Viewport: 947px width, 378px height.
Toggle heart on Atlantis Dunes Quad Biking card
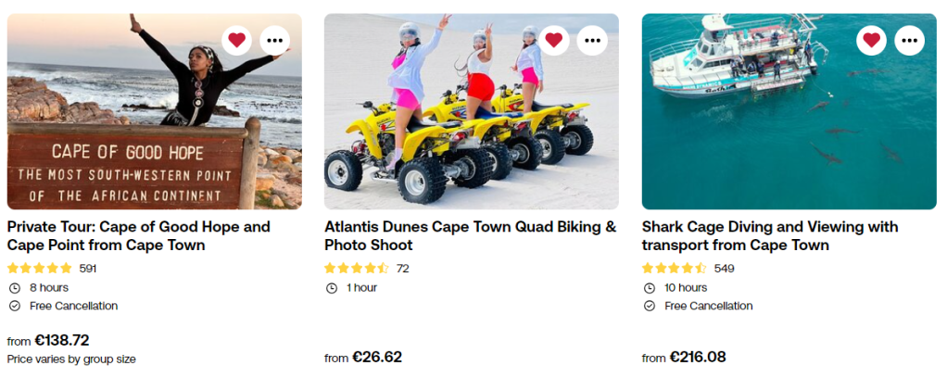coord(553,40)
